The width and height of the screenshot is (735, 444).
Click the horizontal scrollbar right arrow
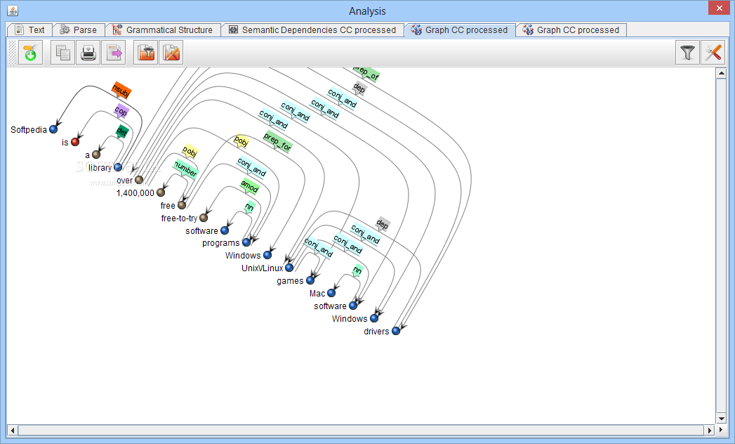coord(709,430)
